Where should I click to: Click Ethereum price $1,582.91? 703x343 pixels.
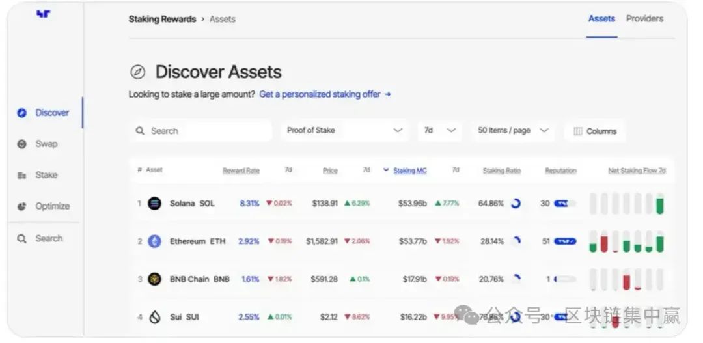[322, 241]
